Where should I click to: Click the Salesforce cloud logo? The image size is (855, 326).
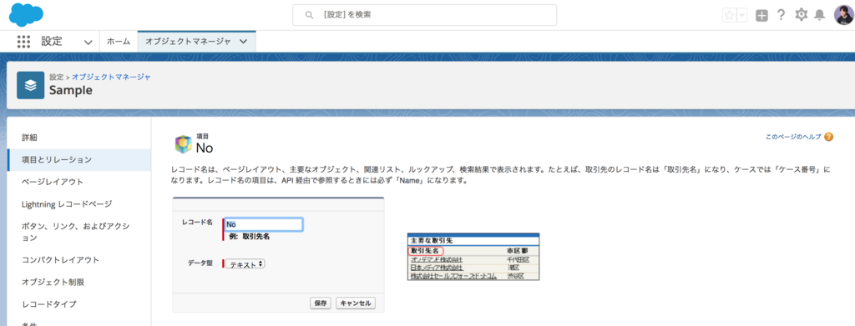(x=26, y=14)
